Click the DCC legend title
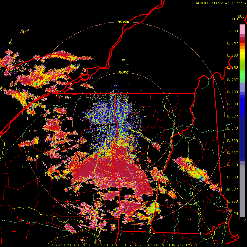The image size is (247, 247). coord(241,16)
